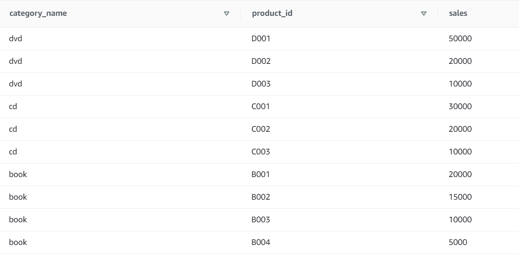
Task: Select the B004 product cell
Action: 261,243
